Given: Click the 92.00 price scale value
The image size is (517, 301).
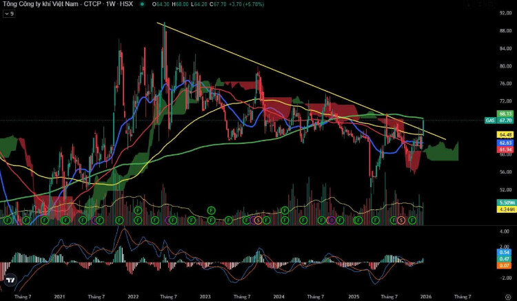Looking at the screenshot, I should click(x=506, y=13).
